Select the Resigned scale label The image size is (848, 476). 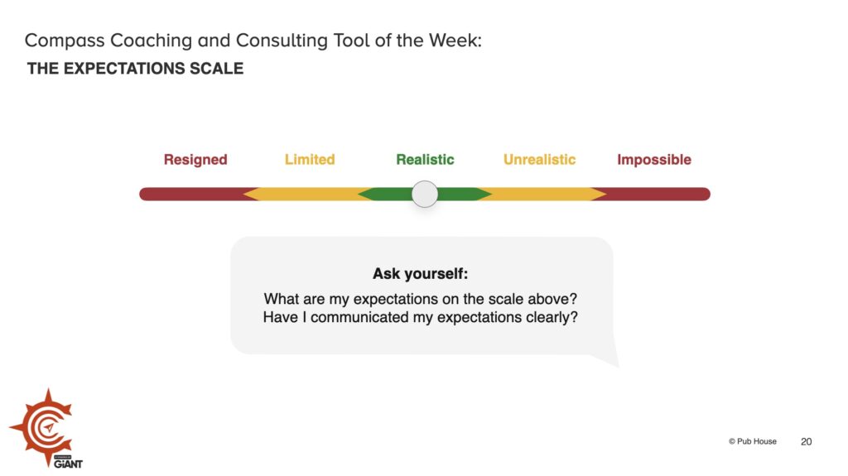195,160
